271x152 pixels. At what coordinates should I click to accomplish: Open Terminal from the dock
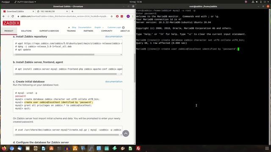(59, 148)
